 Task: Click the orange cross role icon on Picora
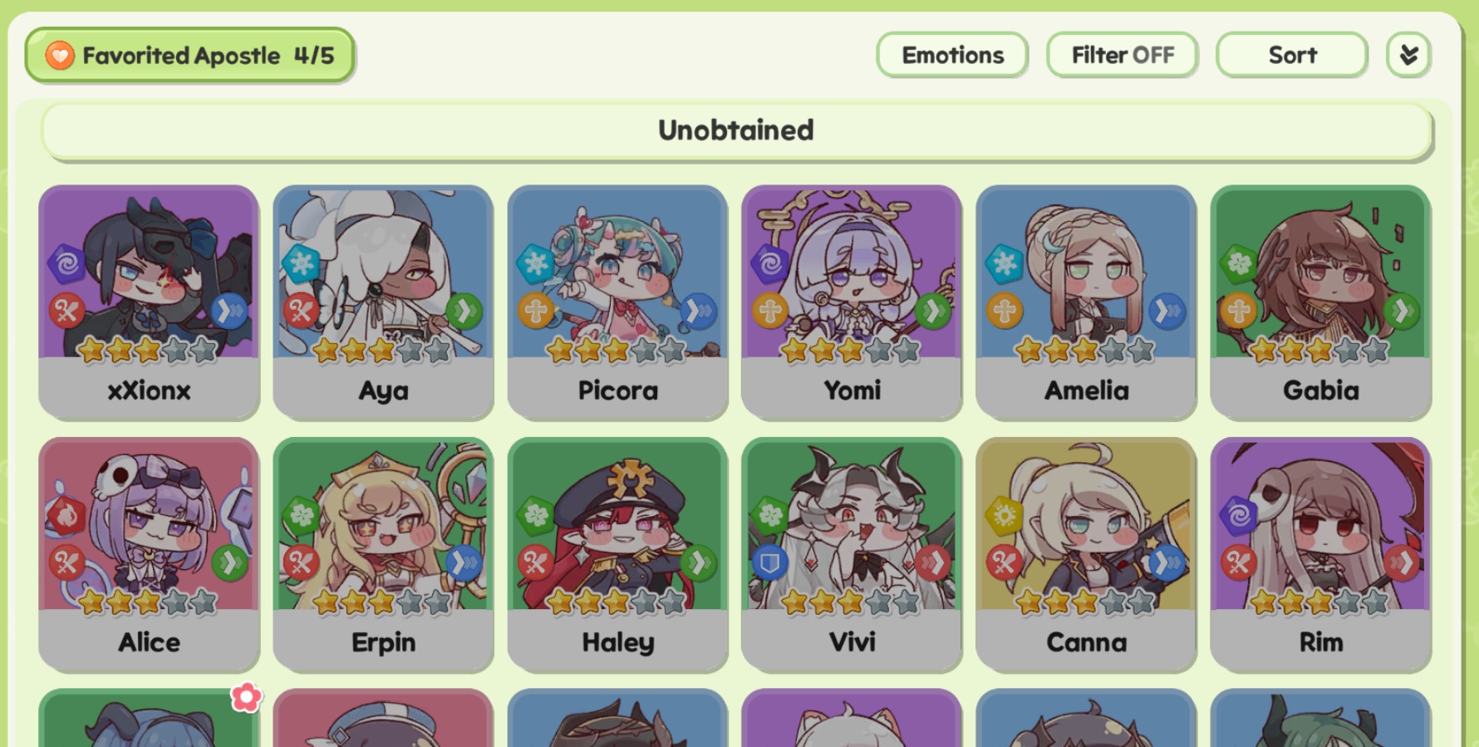coord(535,312)
